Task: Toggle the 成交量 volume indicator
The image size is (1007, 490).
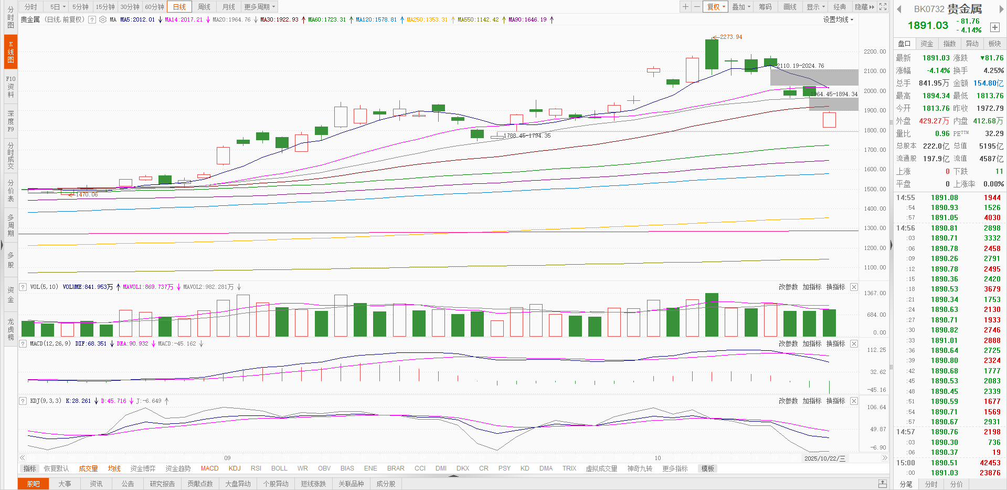Action: [88, 468]
